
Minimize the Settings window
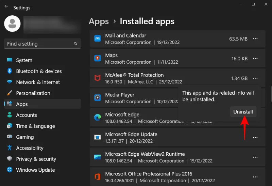[x=241, y=4]
